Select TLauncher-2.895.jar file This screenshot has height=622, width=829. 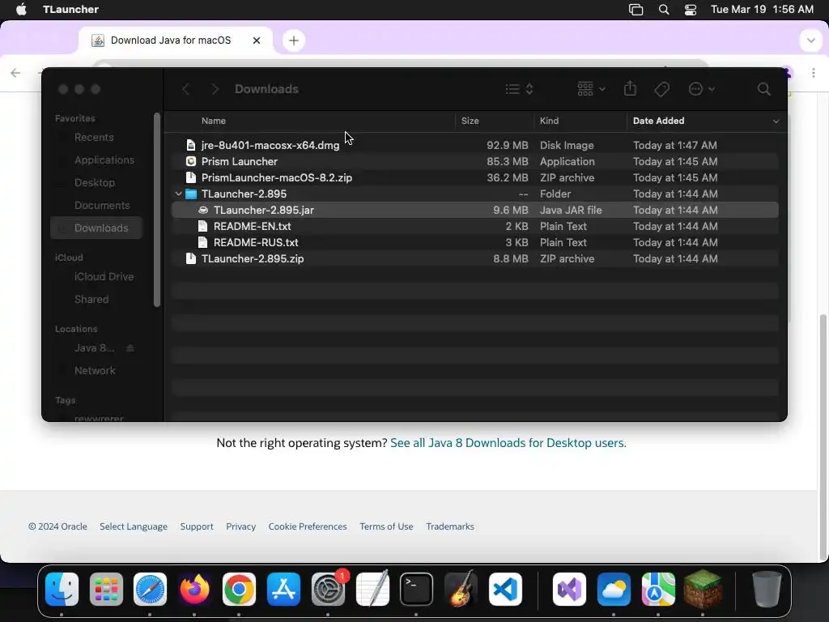474,210
